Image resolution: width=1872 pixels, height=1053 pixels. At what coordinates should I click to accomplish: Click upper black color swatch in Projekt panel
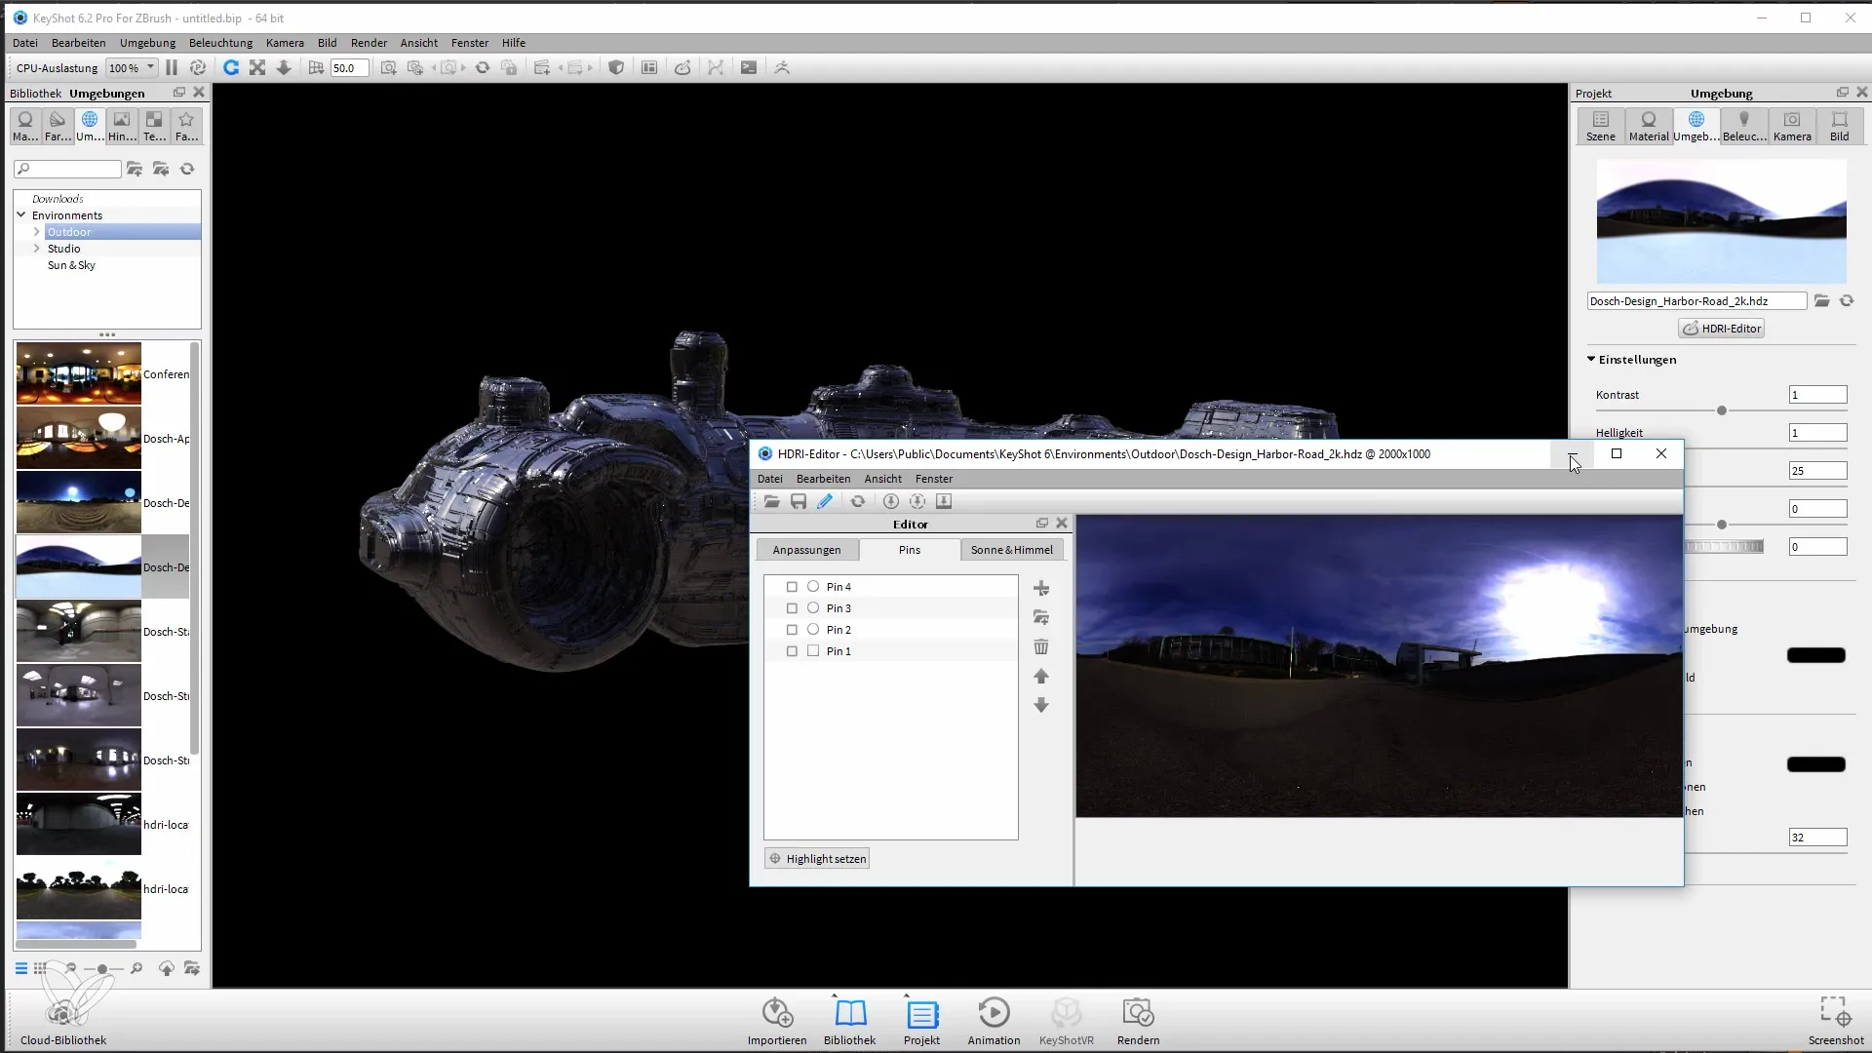click(x=1815, y=655)
